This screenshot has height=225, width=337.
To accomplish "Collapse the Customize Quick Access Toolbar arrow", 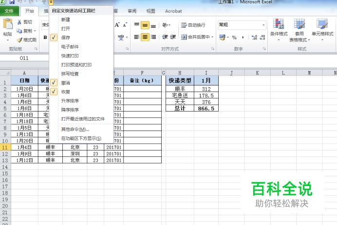I will click(x=51, y=2).
